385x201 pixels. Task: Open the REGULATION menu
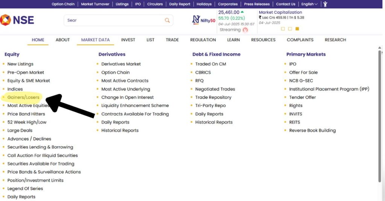(203, 40)
